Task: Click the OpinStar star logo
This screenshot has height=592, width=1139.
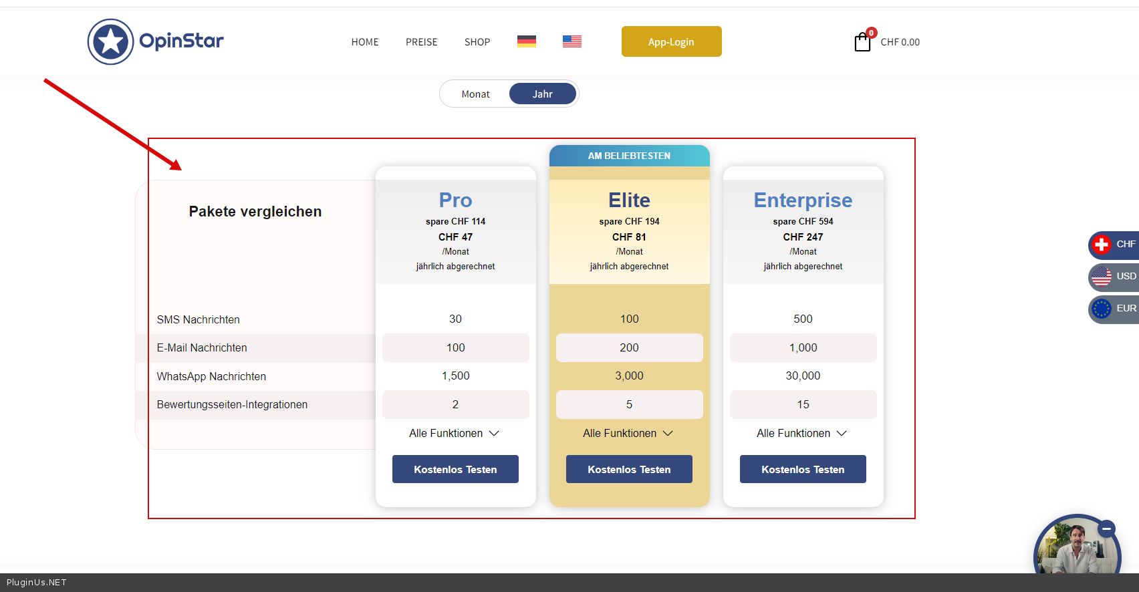Action: click(x=111, y=41)
